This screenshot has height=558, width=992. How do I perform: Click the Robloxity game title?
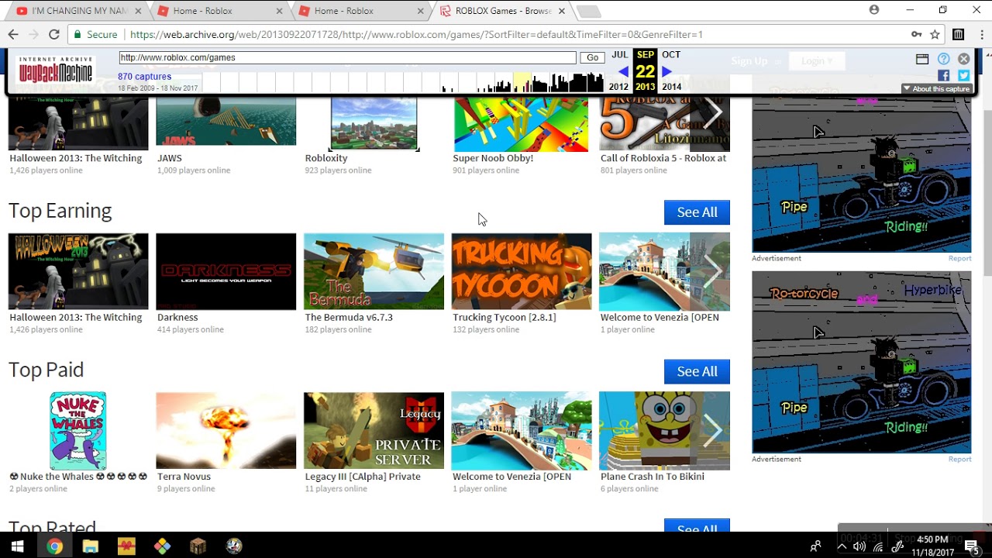pos(326,158)
